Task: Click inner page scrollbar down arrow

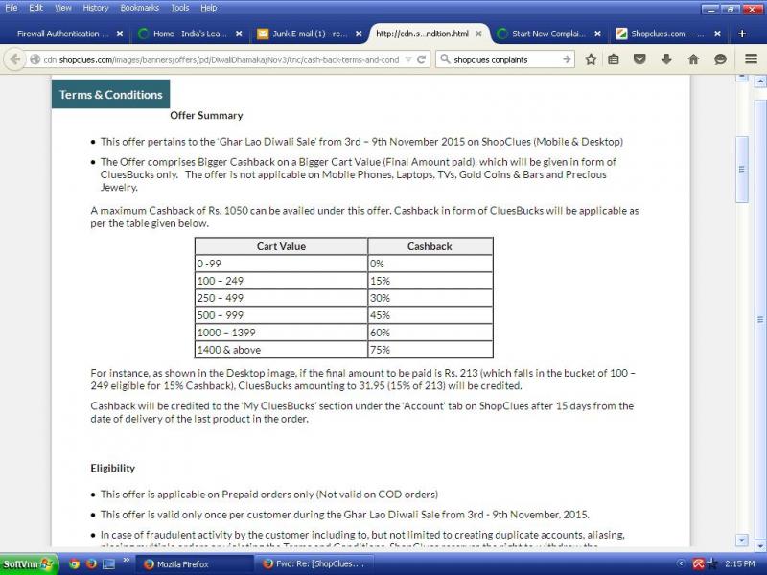Action: [x=742, y=540]
